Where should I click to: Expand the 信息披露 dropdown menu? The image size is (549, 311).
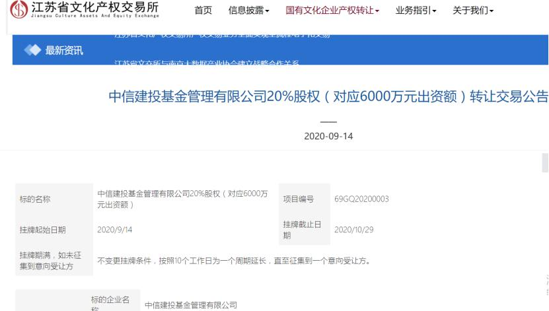click(x=248, y=11)
